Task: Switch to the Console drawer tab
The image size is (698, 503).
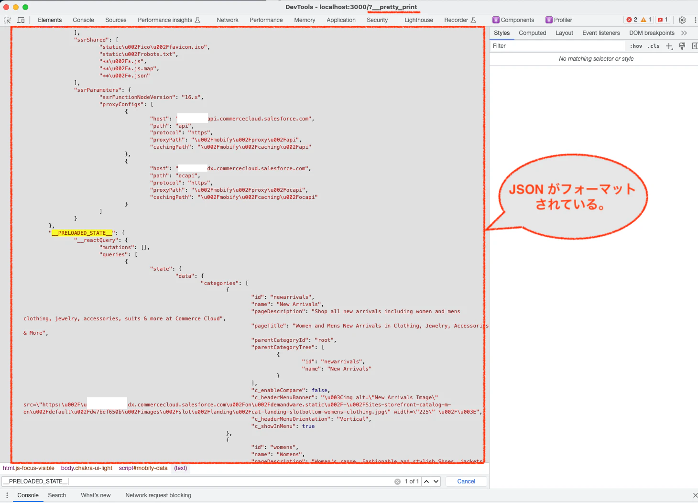Action: point(28,495)
